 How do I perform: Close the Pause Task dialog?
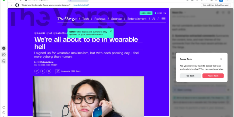(221, 59)
